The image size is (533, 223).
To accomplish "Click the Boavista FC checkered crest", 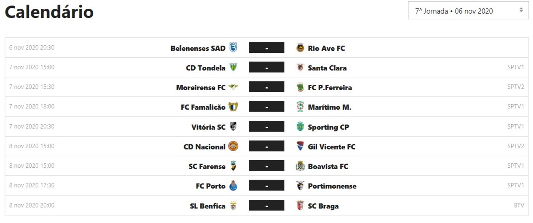I will click(x=300, y=166).
